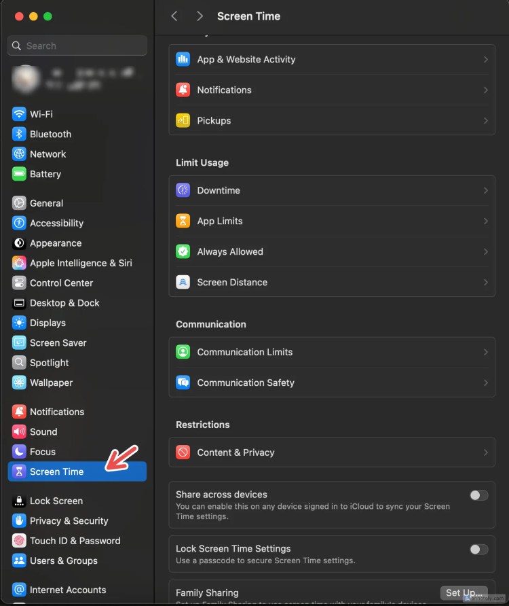Expand Screen Distance row chevron

coord(485,283)
